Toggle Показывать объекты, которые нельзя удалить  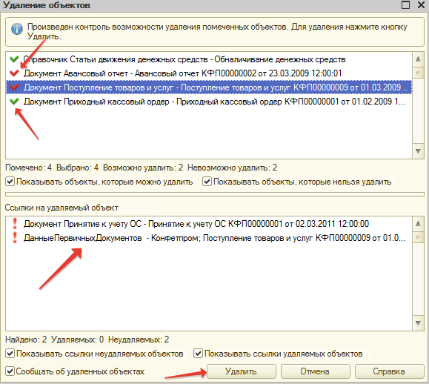pos(207,182)
